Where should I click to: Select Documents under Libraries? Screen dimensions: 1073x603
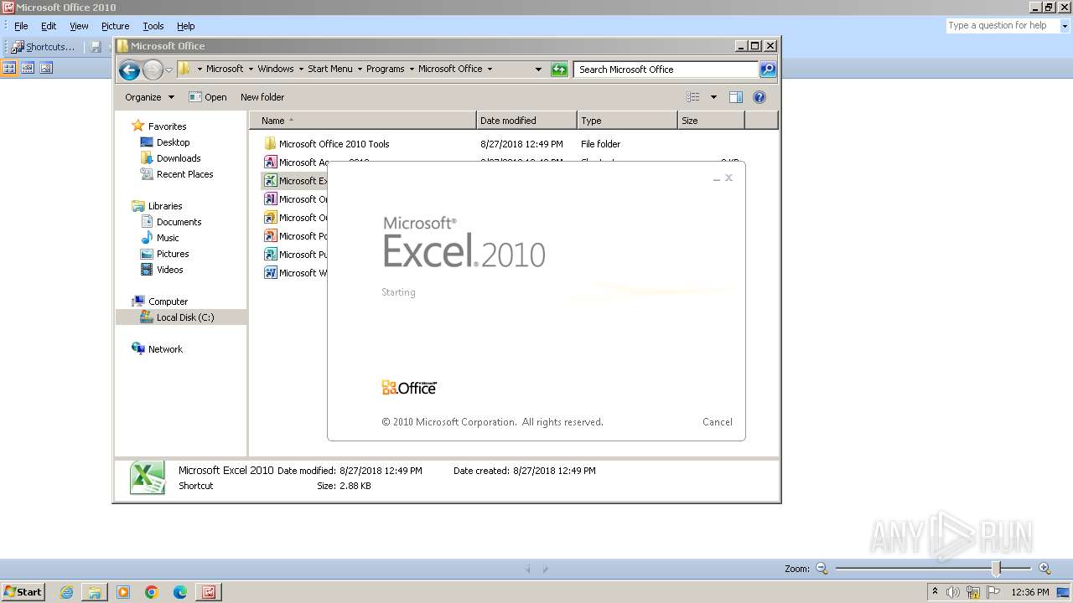tap(171, 222)
